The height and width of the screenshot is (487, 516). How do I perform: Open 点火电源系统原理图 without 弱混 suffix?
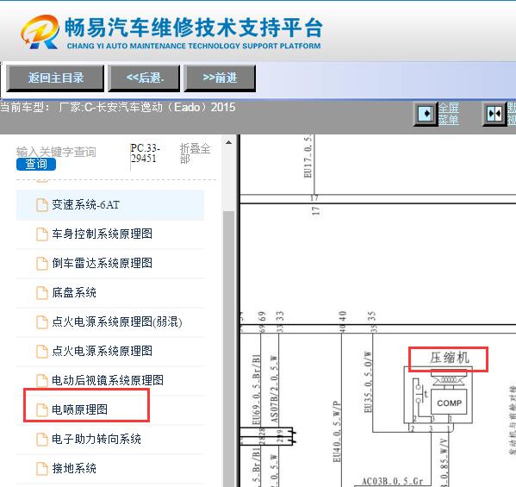(x=102, y=351)
